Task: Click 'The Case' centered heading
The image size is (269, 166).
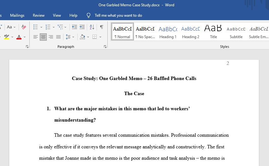Action: [134, 94]
